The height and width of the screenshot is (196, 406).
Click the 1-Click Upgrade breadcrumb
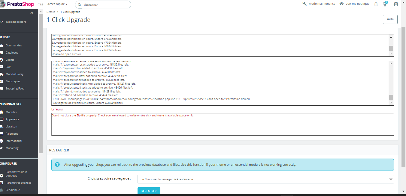(x=70, y=12)
